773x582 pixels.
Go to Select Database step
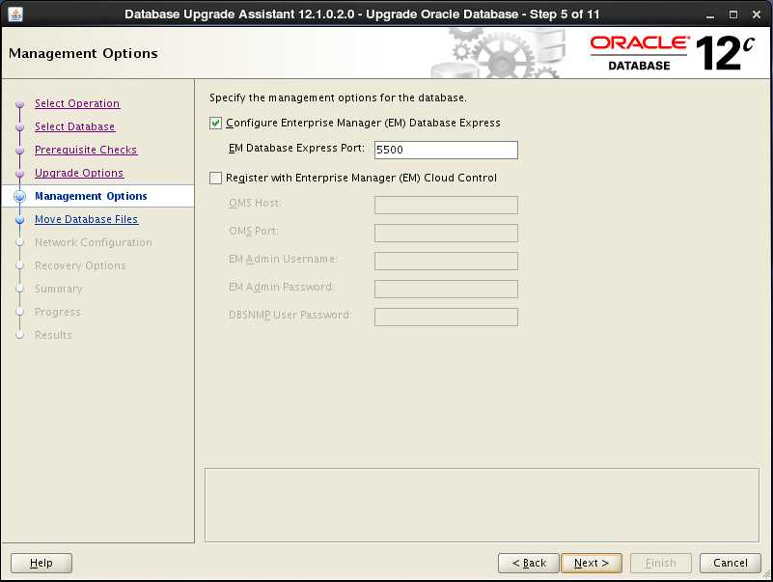(74, 126)
